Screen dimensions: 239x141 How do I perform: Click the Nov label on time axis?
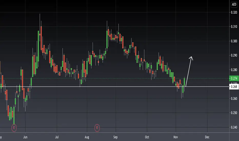pos(176,137)
